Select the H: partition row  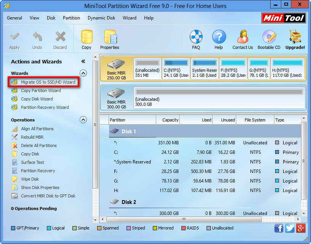pyautogui.click(x=200, y=191)
